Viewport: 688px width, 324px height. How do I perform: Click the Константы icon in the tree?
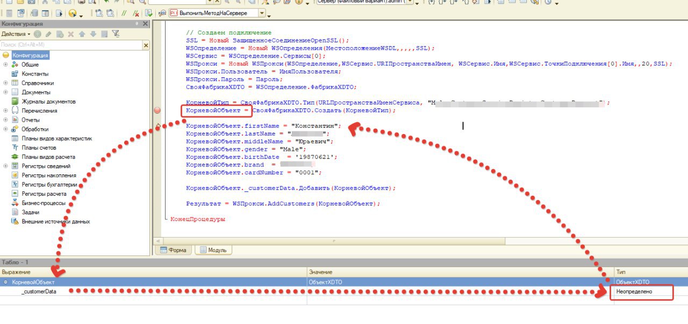click(15, 74)
